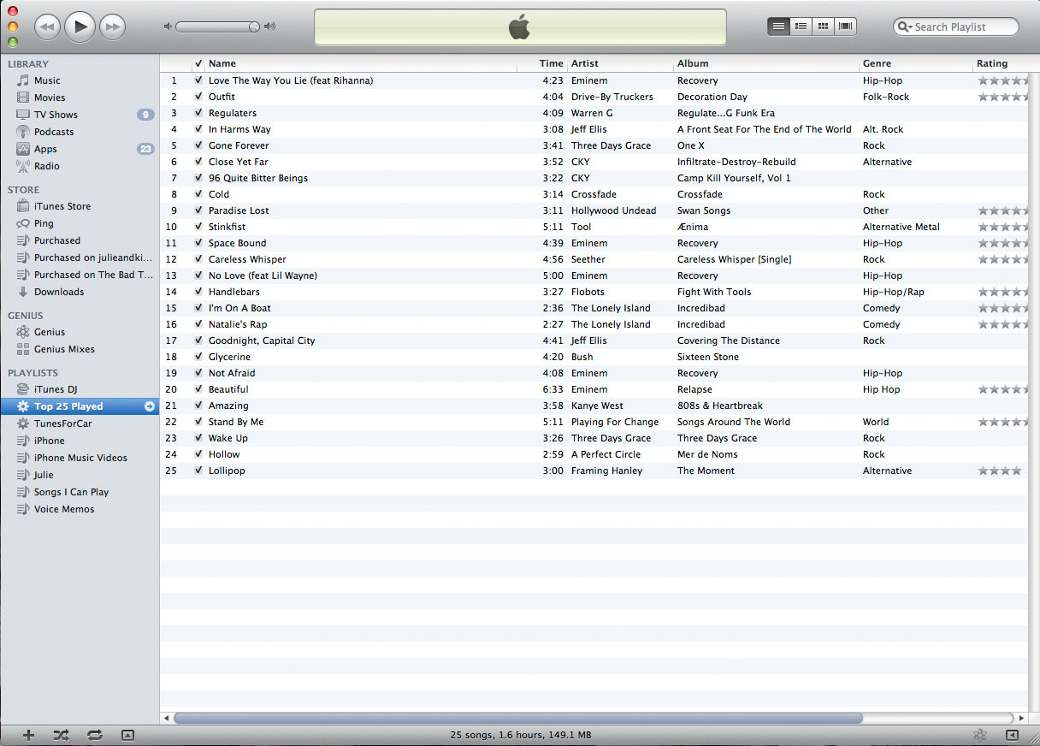Open the Movies library
Viewport: 1040px width, 746px height.
click(50, 98)
